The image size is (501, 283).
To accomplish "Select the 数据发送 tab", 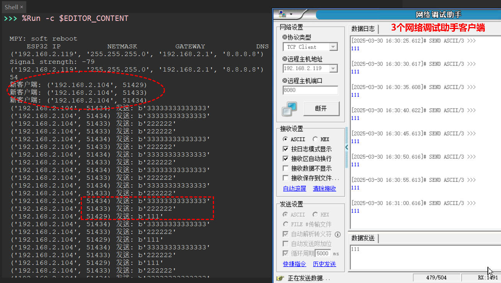I will point(363,238).
